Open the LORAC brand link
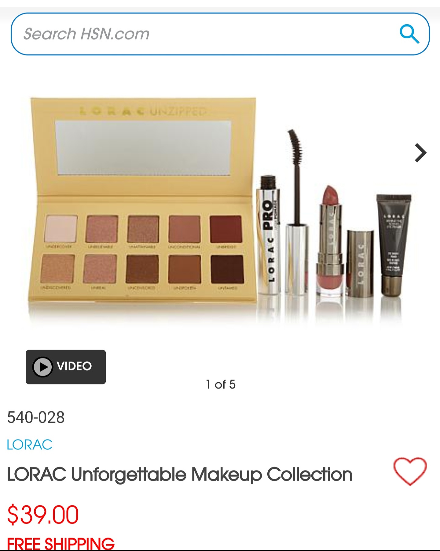 point(30,445)
